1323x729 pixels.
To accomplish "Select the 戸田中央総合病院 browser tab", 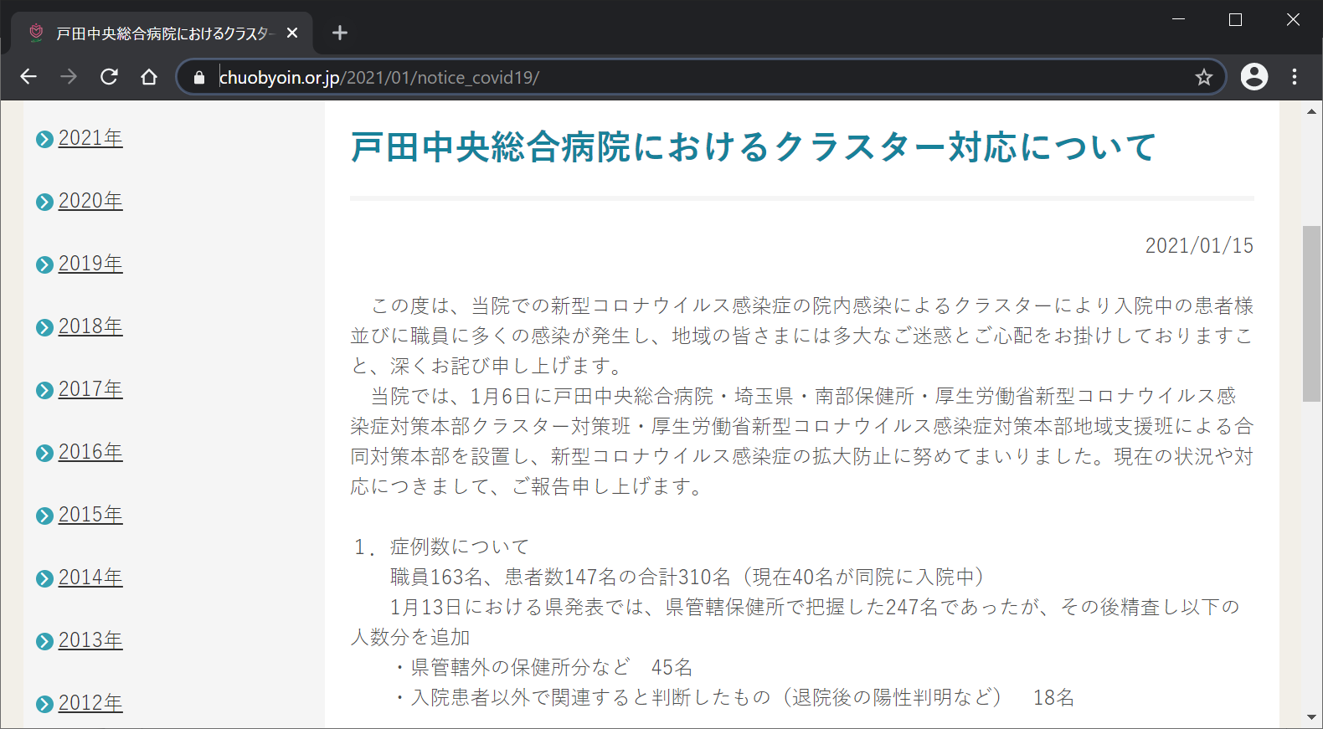I will (162, 33).
